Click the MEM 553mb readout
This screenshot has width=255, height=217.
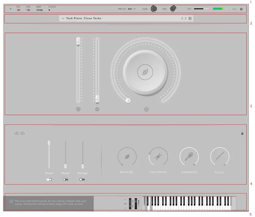coord(39,8)
